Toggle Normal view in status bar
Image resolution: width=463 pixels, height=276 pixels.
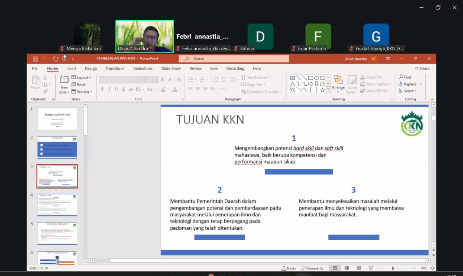pyautogui.click(x=335, y=268)
